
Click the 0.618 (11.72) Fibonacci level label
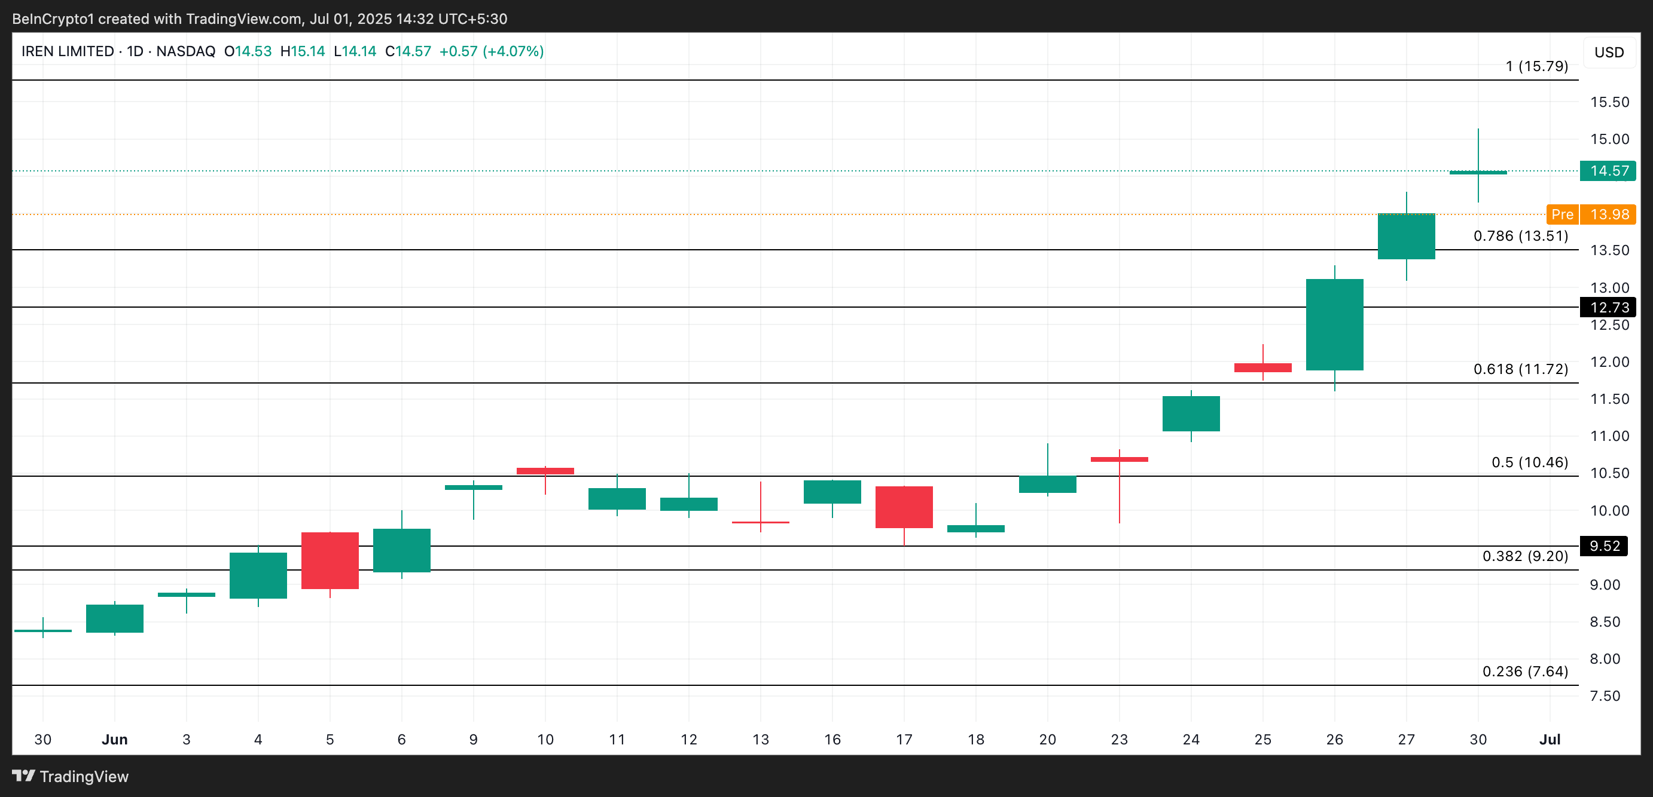pos(1520,369)
